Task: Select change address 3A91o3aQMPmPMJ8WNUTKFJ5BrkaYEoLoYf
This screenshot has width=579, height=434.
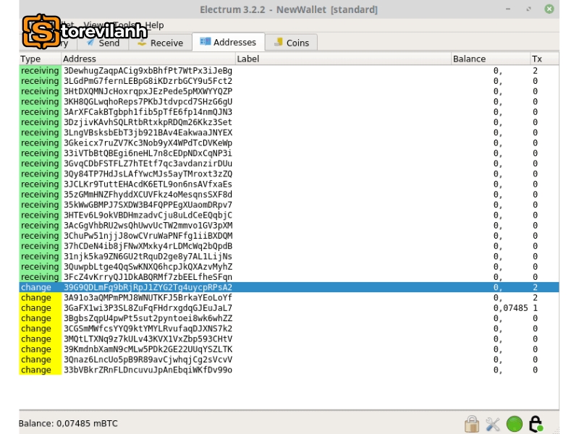Action: (148, 298)
